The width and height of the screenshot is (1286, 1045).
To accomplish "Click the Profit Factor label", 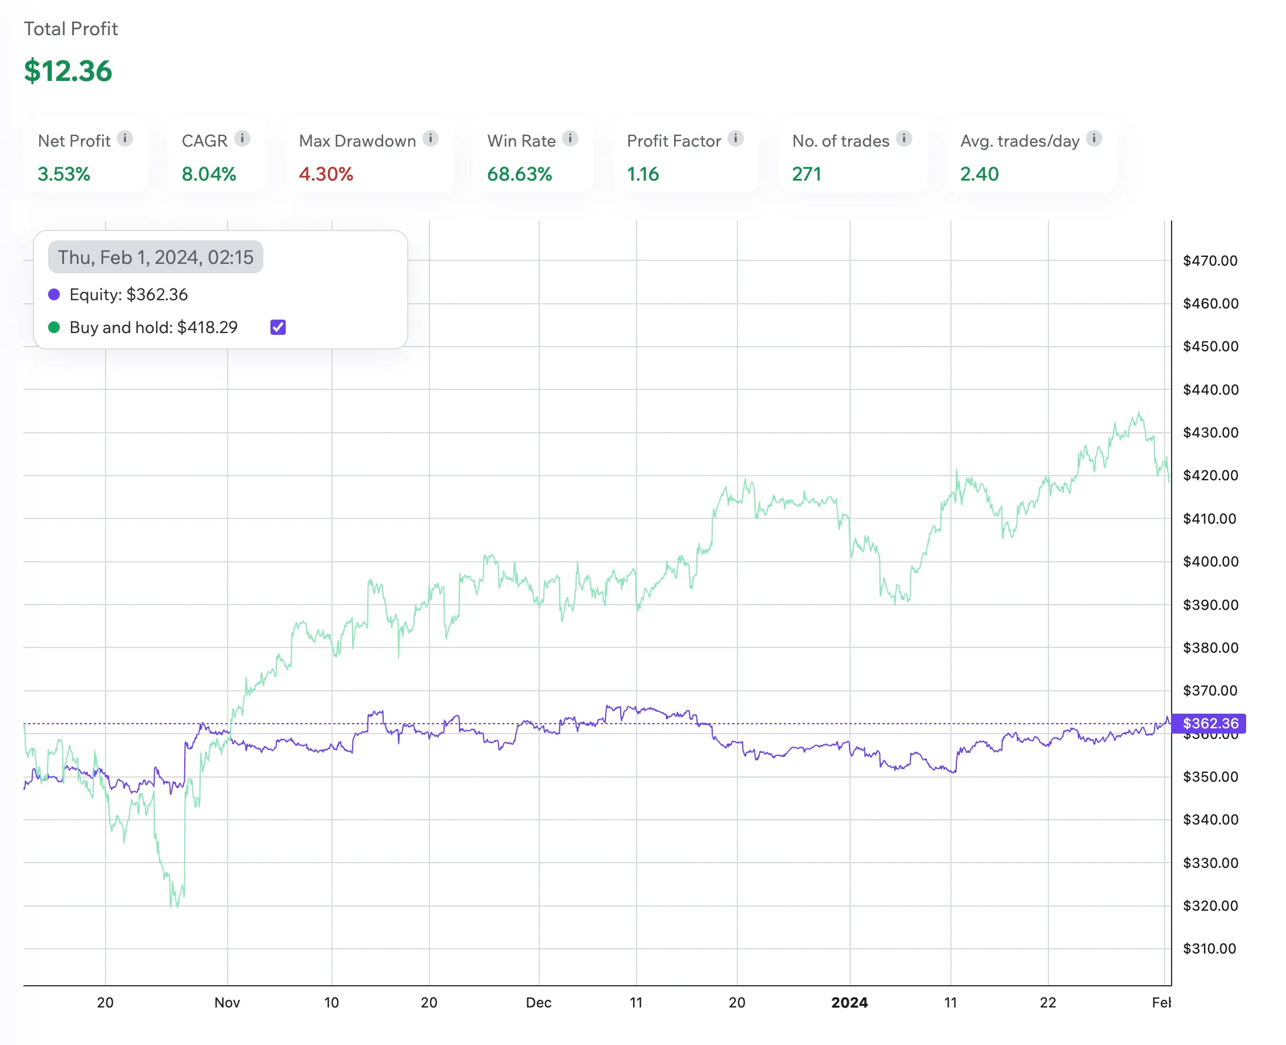I will tap(674, 141).
